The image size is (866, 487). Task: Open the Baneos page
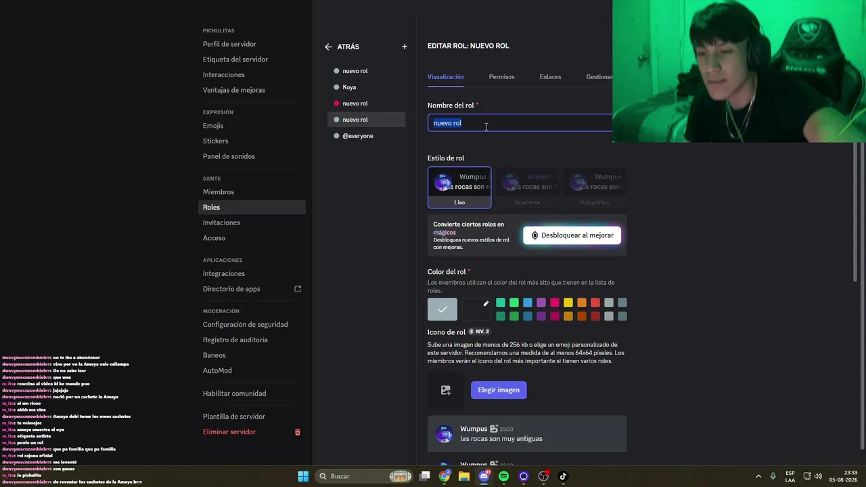click(252, 355)
